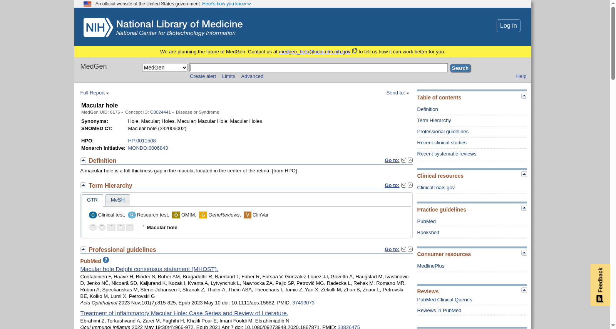616x329 pixels.
Task: Jump up from Term Hierarchy section arrow
Action: pos(410,185)
